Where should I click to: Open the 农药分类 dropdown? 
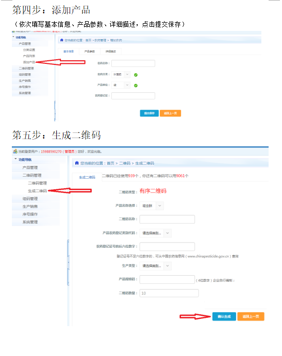pos(121,74)
